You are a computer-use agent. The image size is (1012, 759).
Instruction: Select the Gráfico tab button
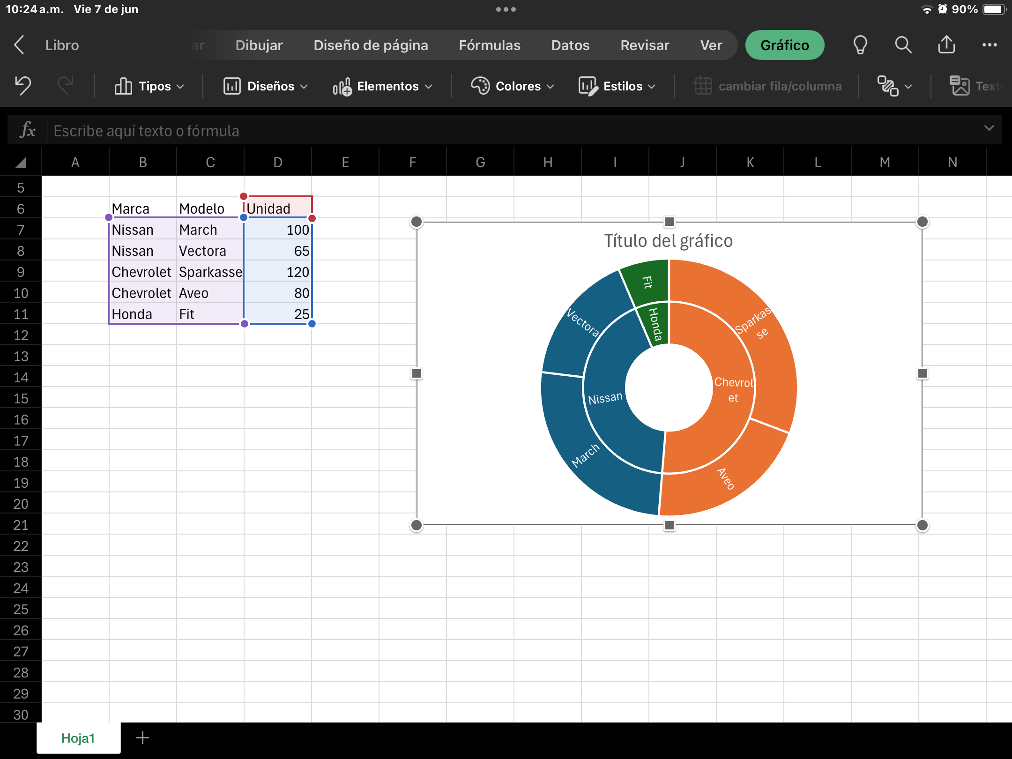point(784,45)
